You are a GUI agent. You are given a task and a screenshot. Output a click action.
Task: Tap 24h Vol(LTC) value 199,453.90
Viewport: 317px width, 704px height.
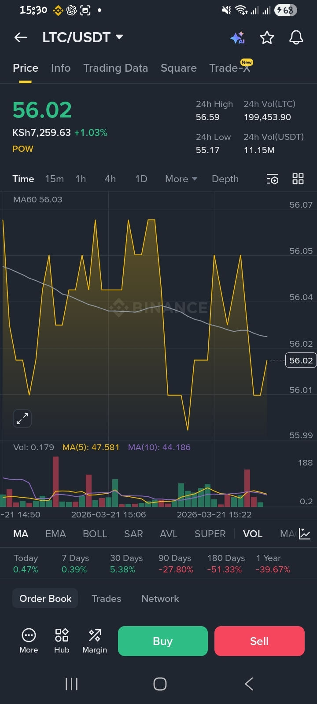pos(267,117)
